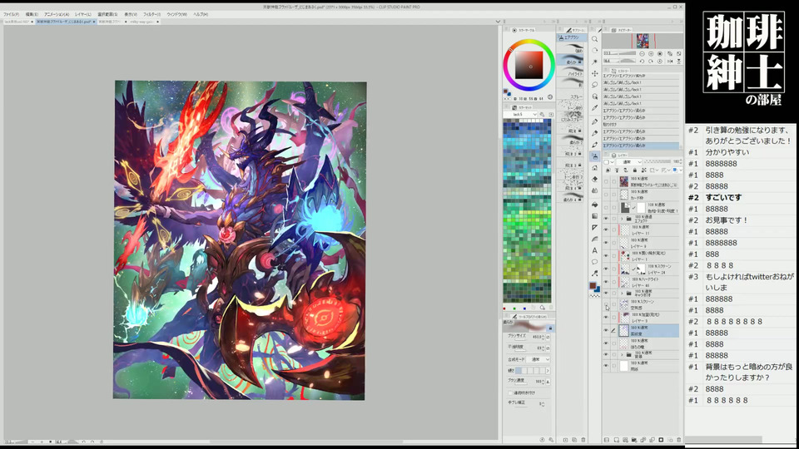Viewport: 799px width, 449px height.
Task: Hide the 用紙 paper layer
Action: pyautogui.click(x=606, y=366)
